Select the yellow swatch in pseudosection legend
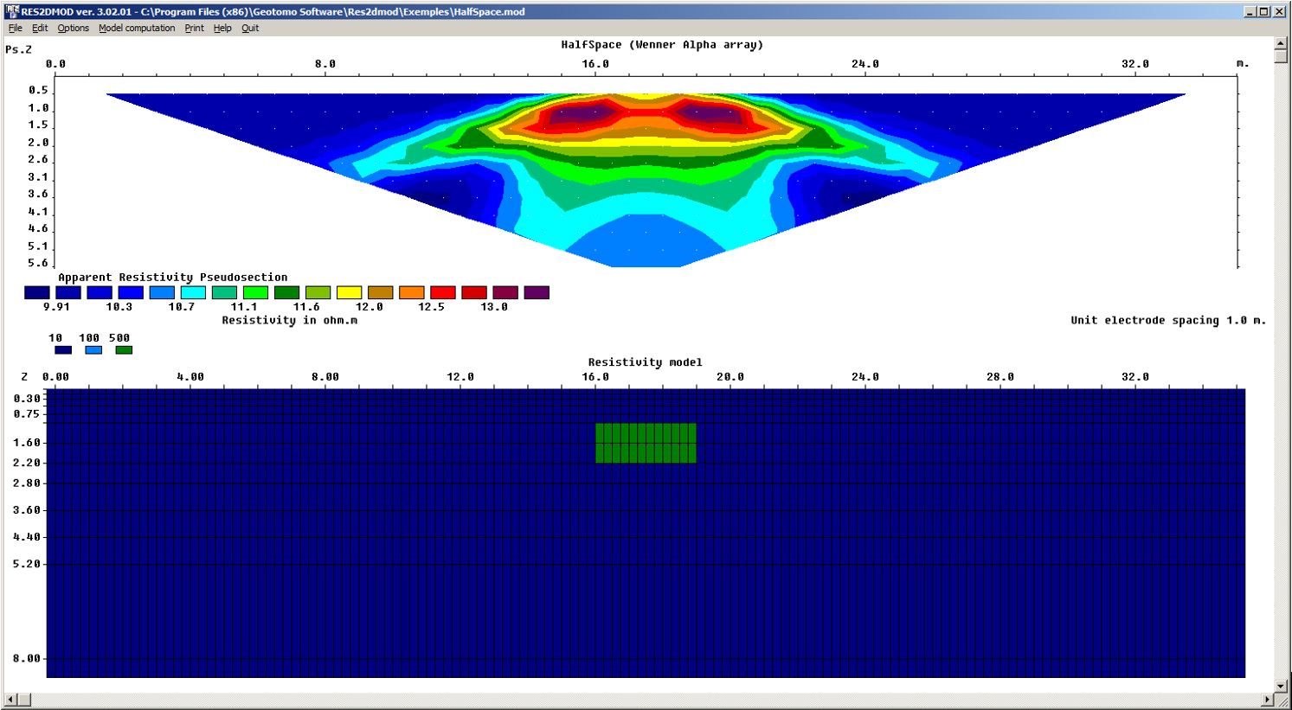The image size is (1292, 710). coord(349,292)
